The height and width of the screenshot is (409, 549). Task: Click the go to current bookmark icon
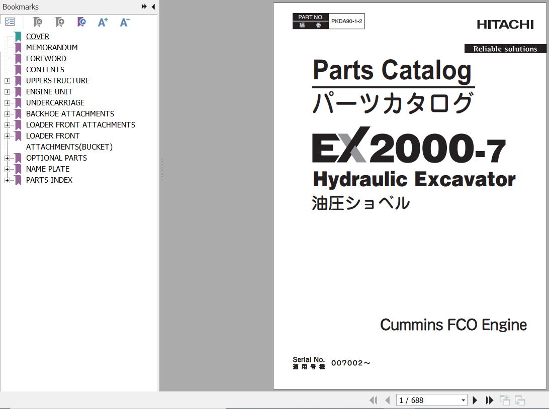81,22
